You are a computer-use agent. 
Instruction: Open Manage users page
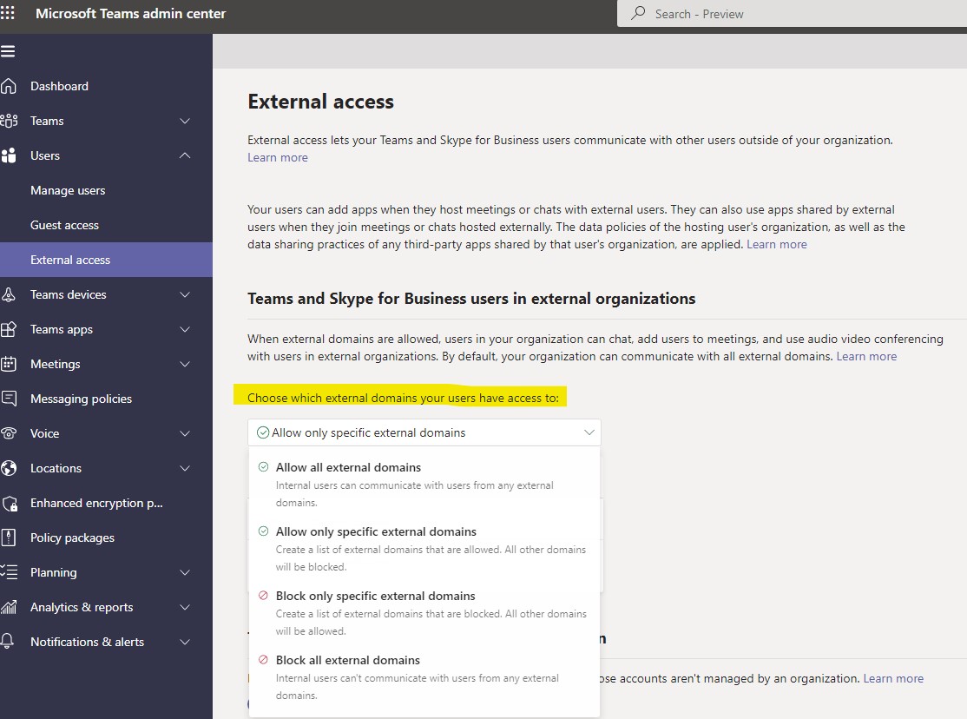[x=106, y=191]
